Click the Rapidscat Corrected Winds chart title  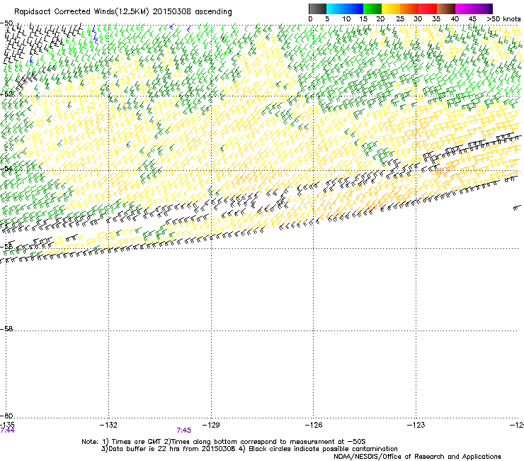click(x=123, y=12)
